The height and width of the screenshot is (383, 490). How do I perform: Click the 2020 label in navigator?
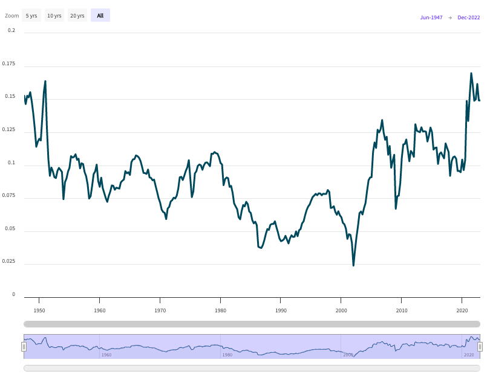pyautogui.click(x=469, y=355)
